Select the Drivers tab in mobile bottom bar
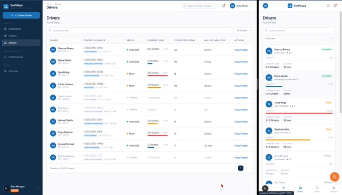 point(300,189)
